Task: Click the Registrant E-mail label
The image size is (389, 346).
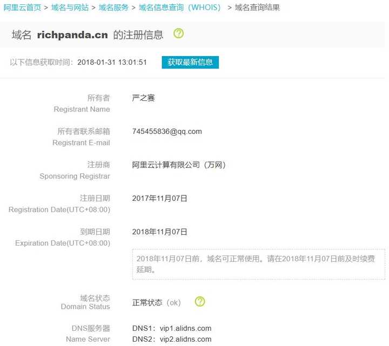Action: point(81,143)
